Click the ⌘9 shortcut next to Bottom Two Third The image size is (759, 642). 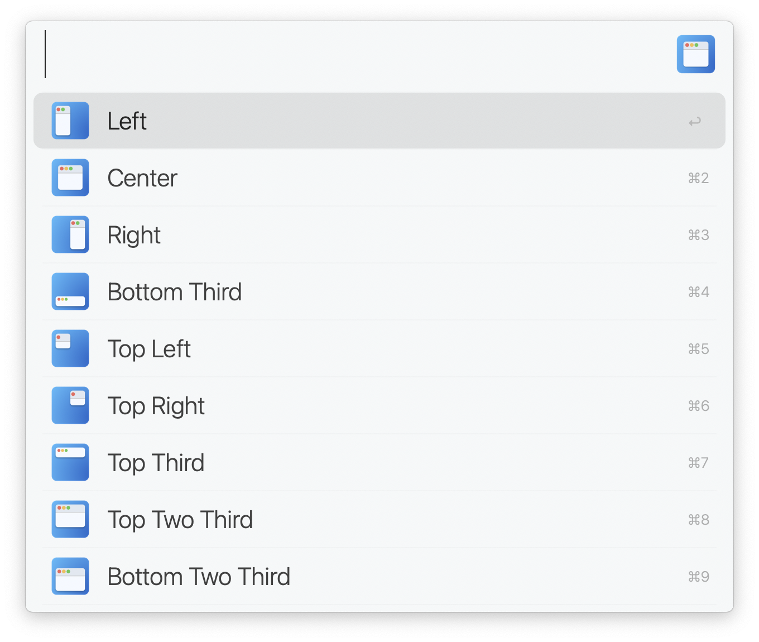[698, 576]
